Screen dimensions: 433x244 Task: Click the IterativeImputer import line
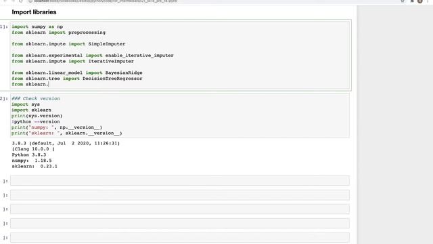[x=72, y=61]
